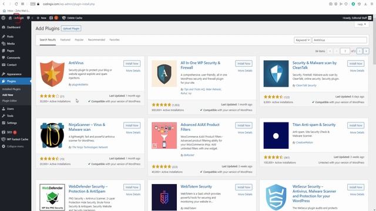Click the AntiVirus shield star icon
Screen dimensions: 376x211
tap(52, 73)
